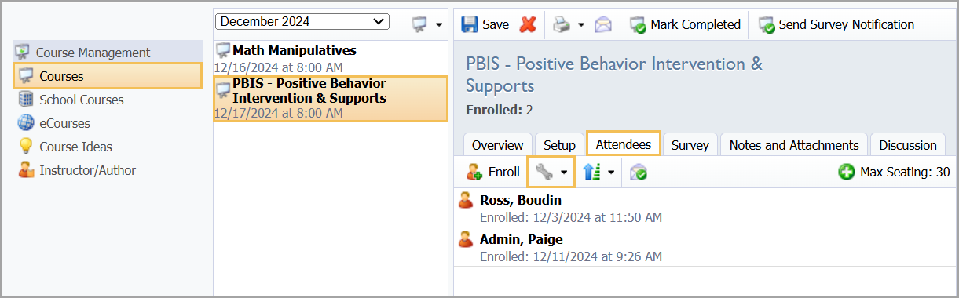
Task: Click PBIS course row icon
Action: coord(223,90)
